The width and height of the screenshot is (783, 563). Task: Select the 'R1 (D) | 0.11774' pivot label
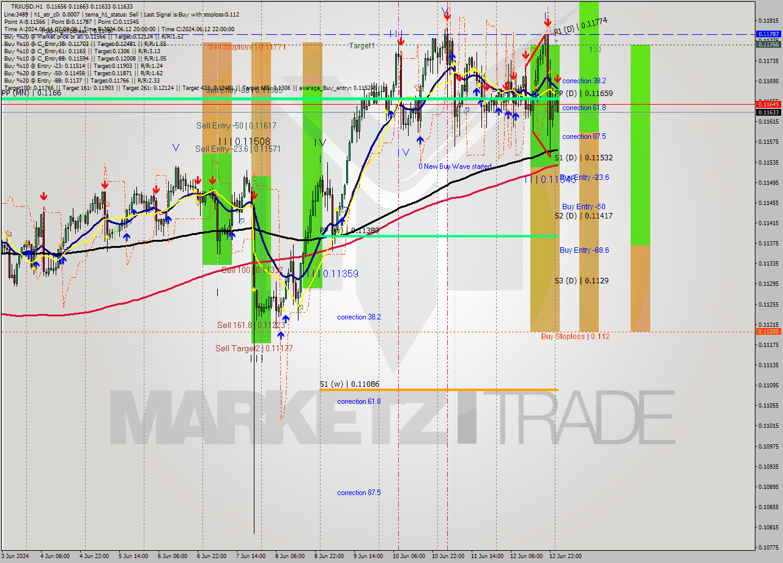[581, 26]
